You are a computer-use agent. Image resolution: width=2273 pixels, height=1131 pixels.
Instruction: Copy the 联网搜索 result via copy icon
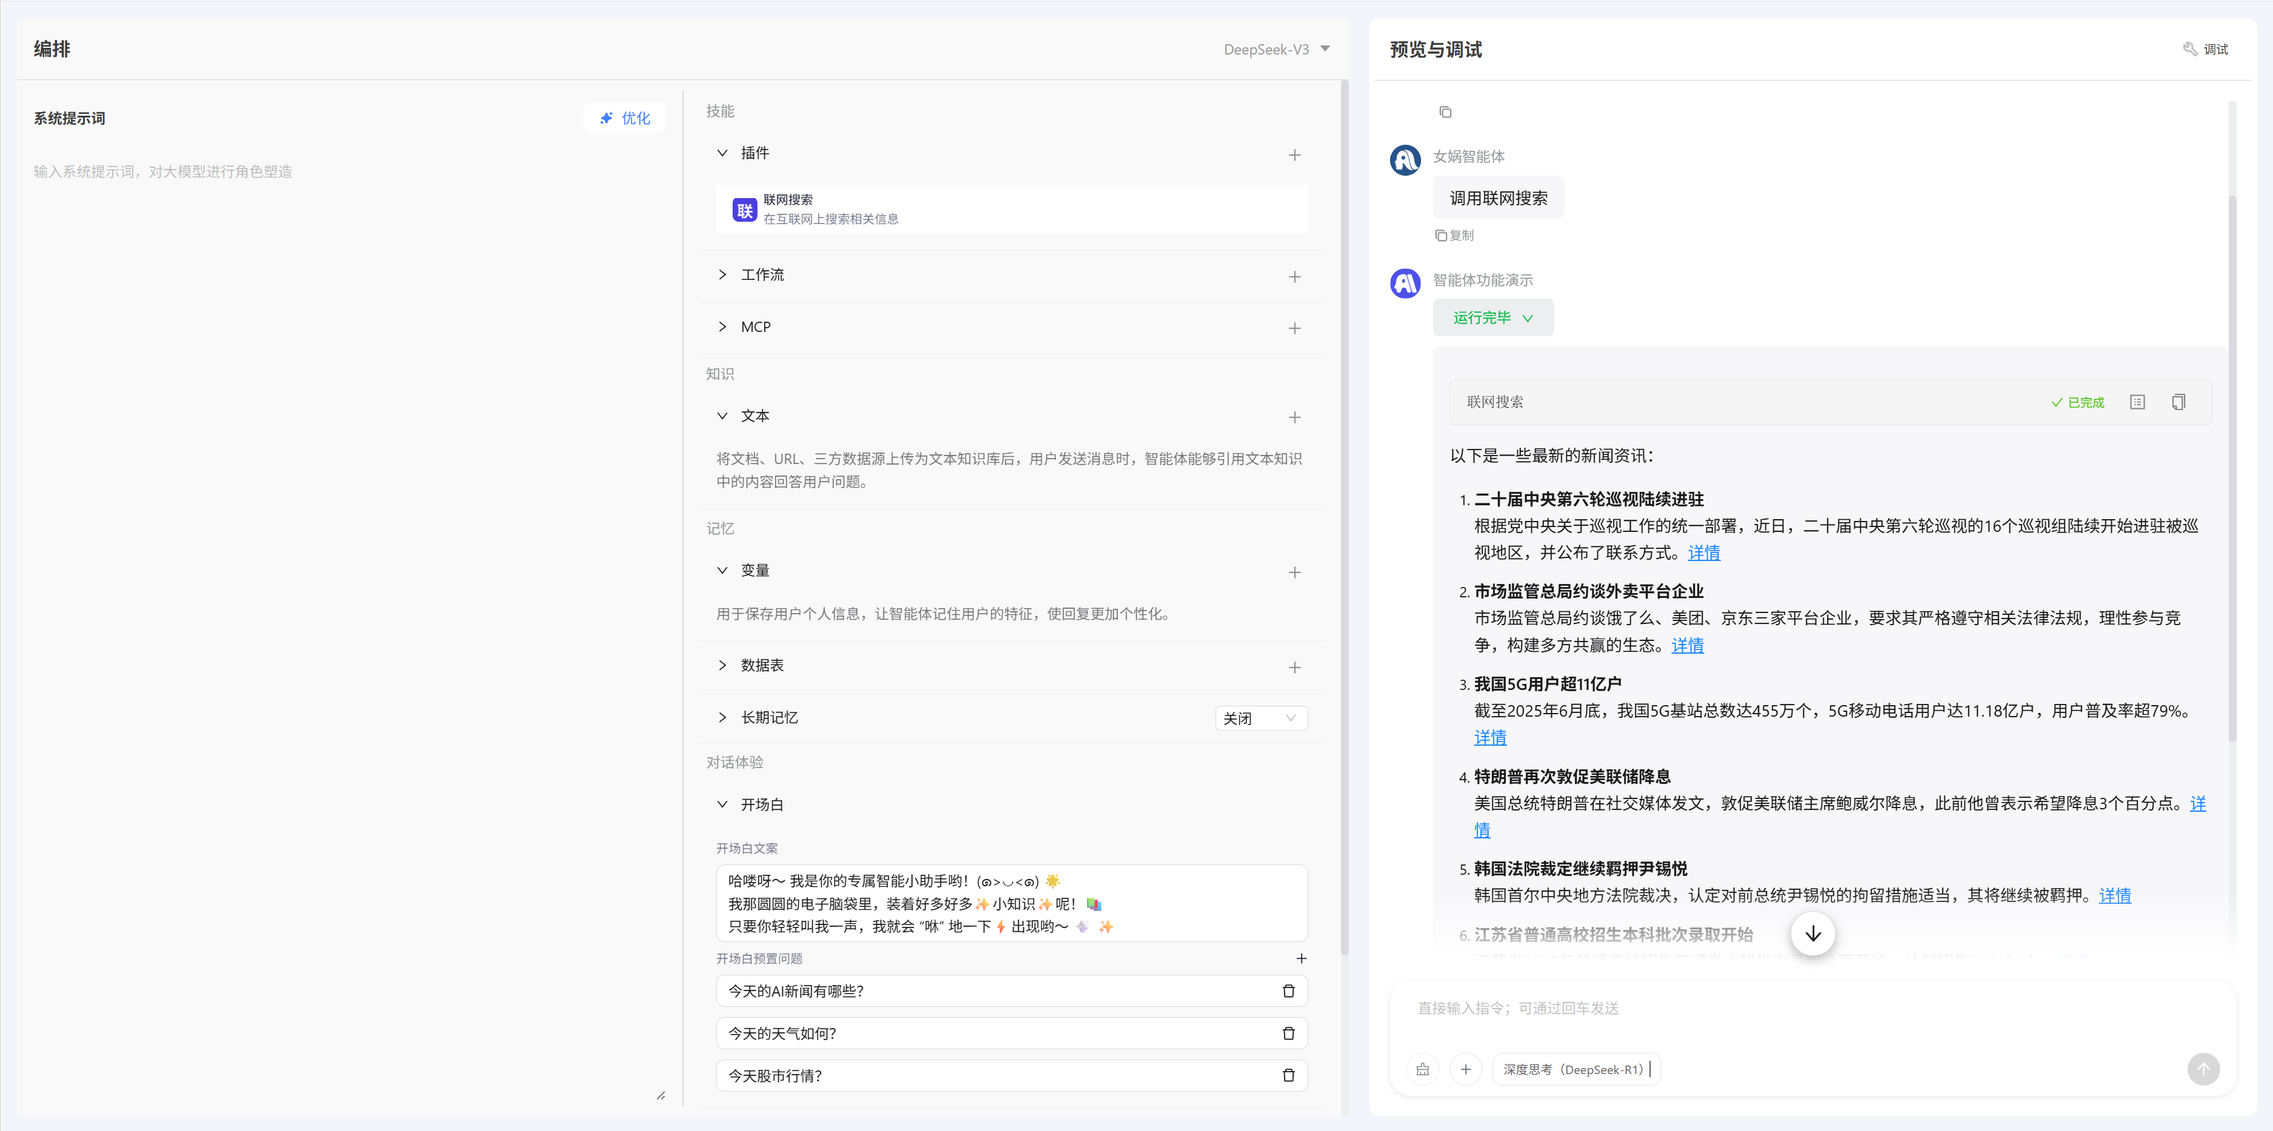pyautogui.click(x=2178, y=402)
